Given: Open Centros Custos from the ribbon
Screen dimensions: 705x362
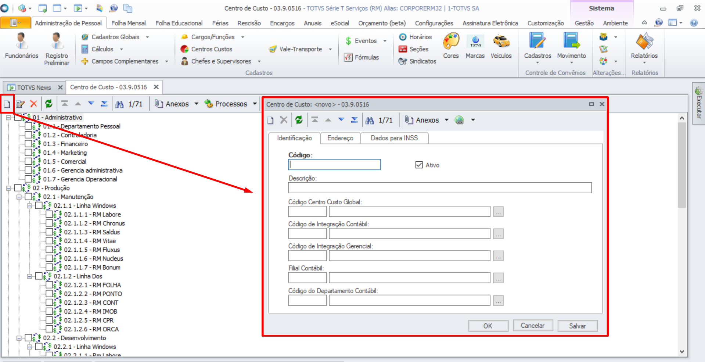Looking at the screenshot, I should 206,49.
